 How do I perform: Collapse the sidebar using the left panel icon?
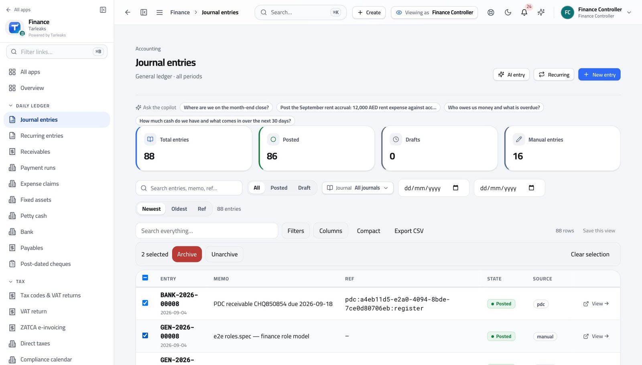pos(103,10)
